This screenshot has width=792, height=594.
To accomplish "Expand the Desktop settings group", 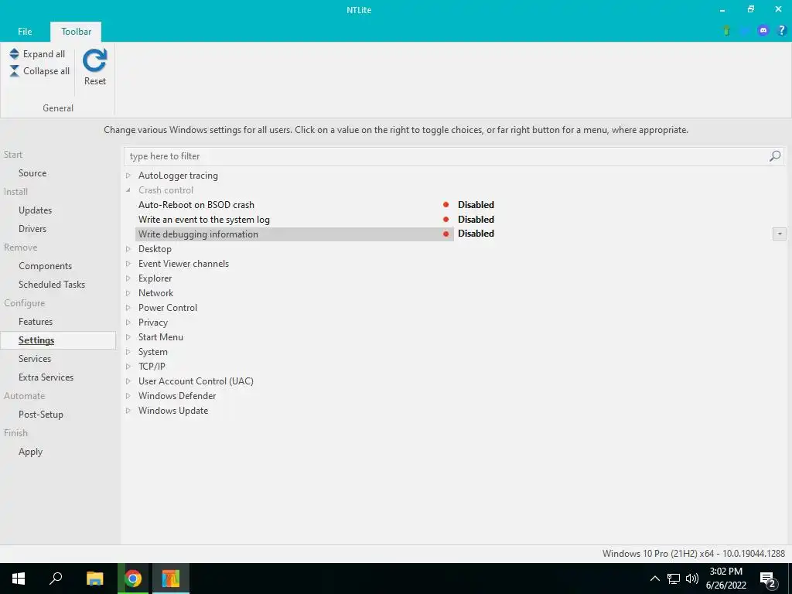I will click(x=128, y=248).
